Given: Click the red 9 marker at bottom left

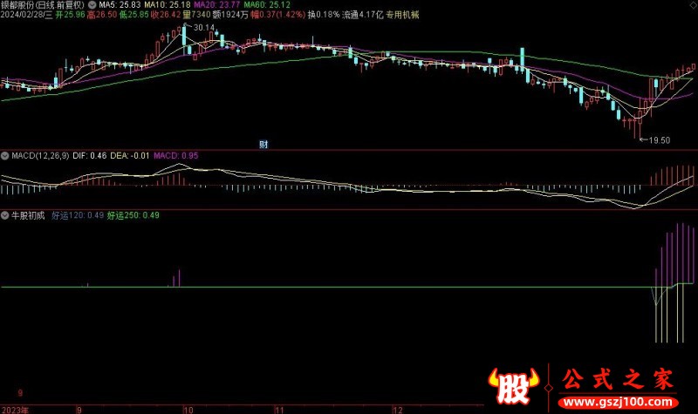Looking at the screenshot, I should (x=21, y=393).
